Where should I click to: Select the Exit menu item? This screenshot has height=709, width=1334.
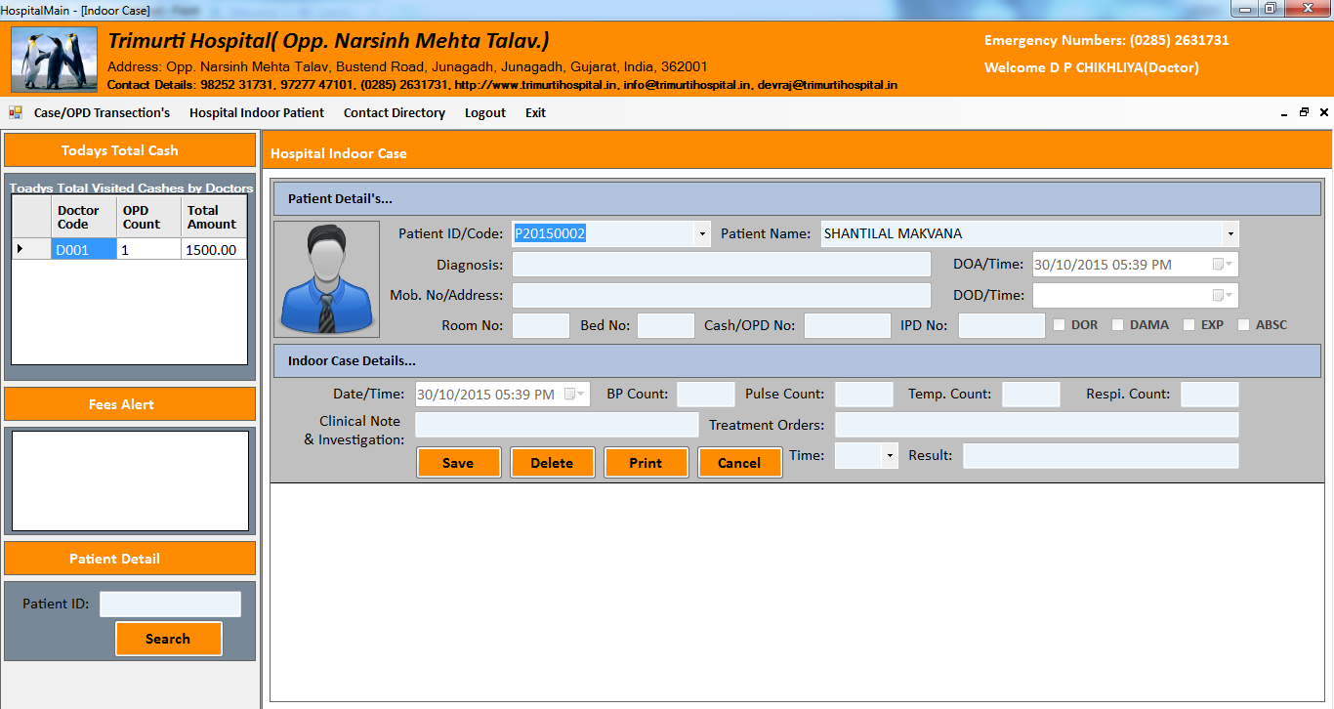(535, 113)
